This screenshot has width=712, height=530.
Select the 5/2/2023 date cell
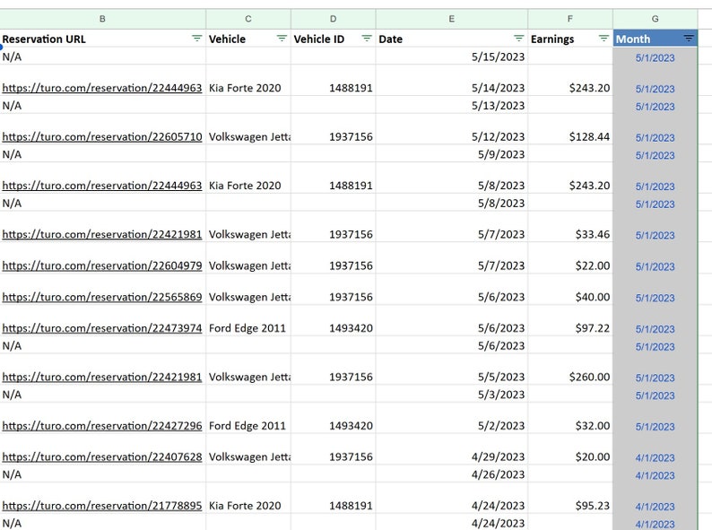(x=452, y=418)
